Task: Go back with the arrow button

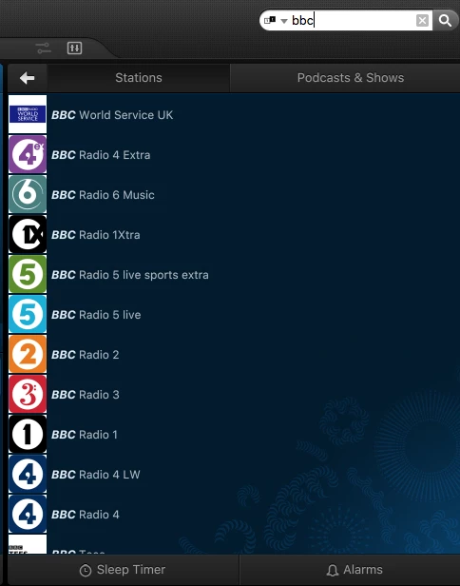Action: (28, 78)
